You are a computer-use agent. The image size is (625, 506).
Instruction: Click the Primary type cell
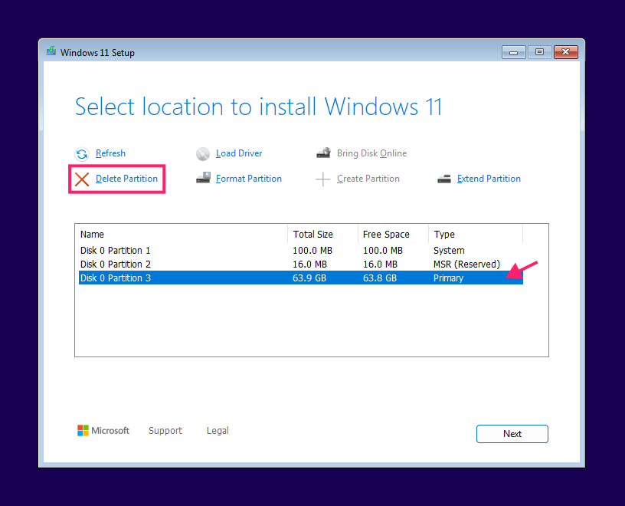click(x=448, y=278)
